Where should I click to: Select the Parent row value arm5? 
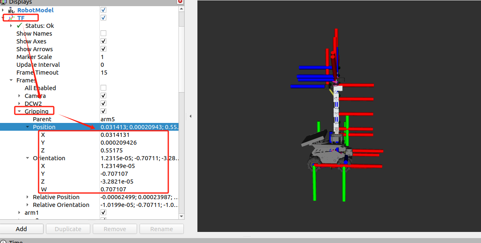tap(108, 119)
